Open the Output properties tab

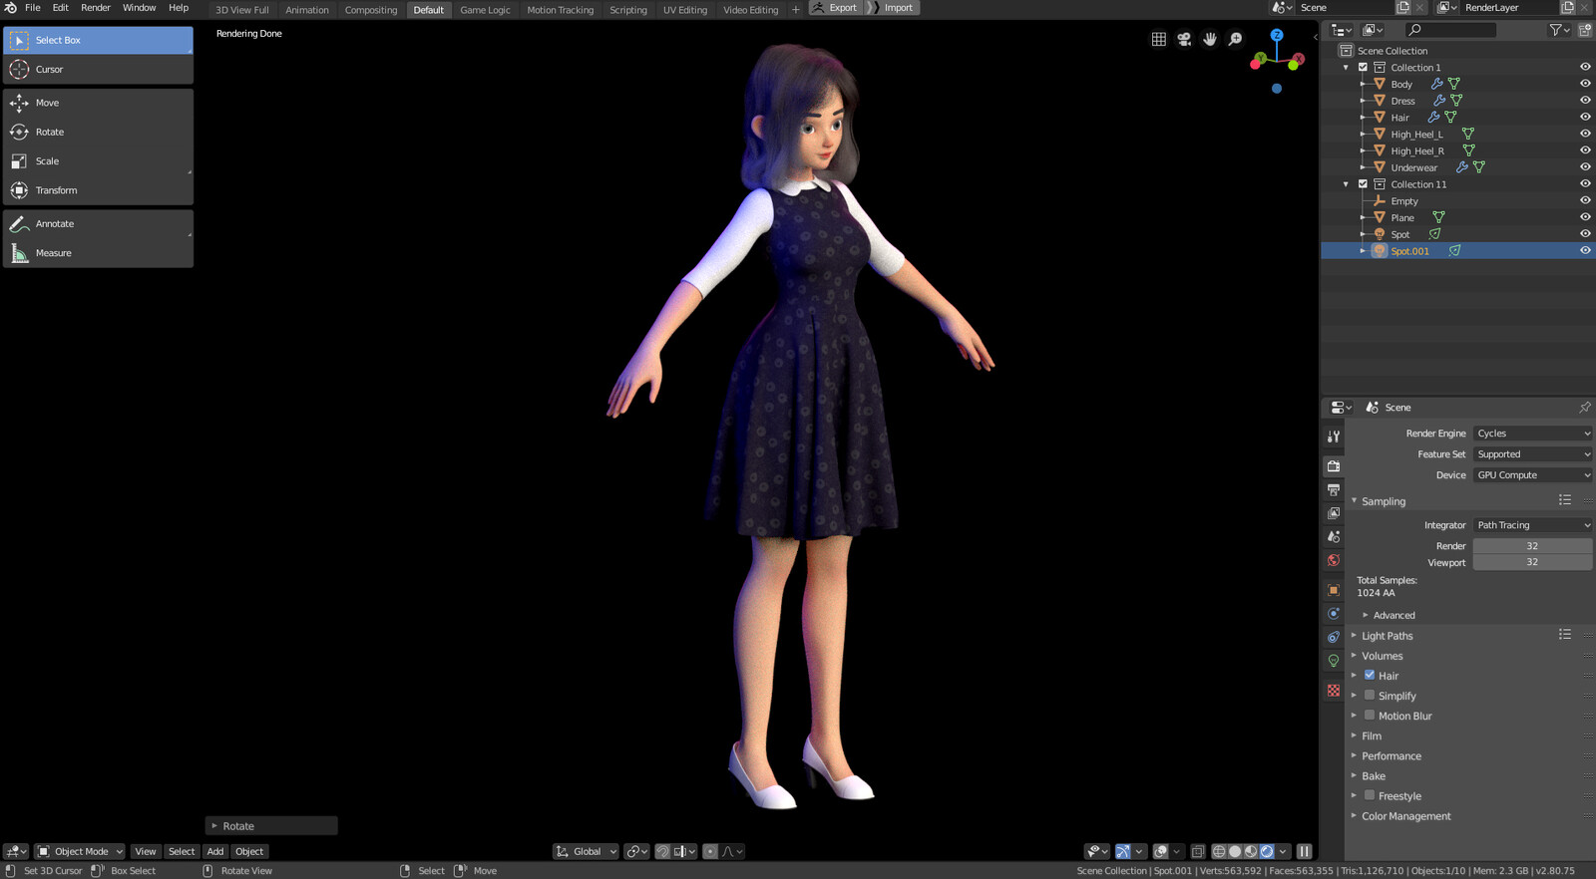tap(1334, 489)
